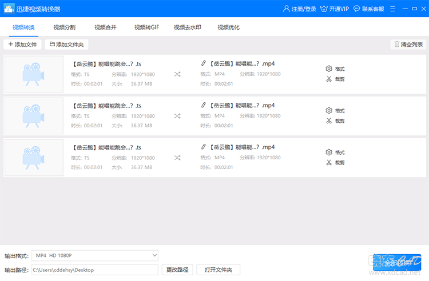Rename second file's output via pencil icon

203,105
